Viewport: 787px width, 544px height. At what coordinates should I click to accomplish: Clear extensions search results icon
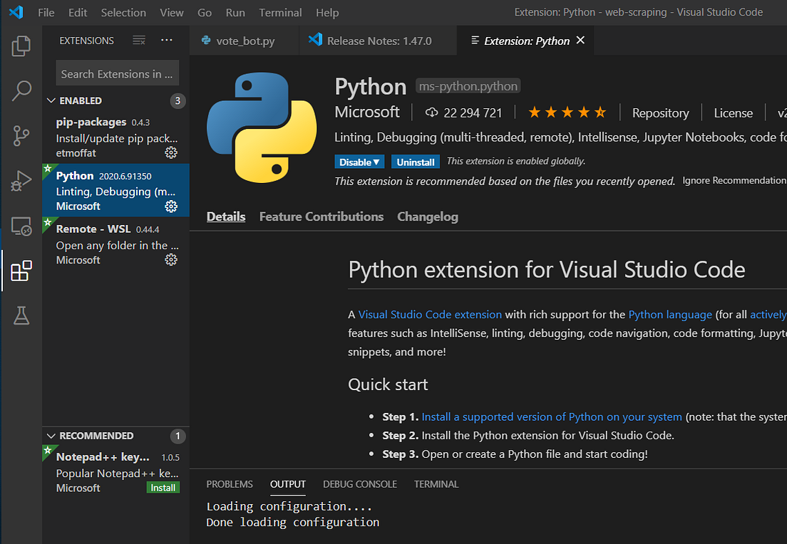(x=139, y=41)
